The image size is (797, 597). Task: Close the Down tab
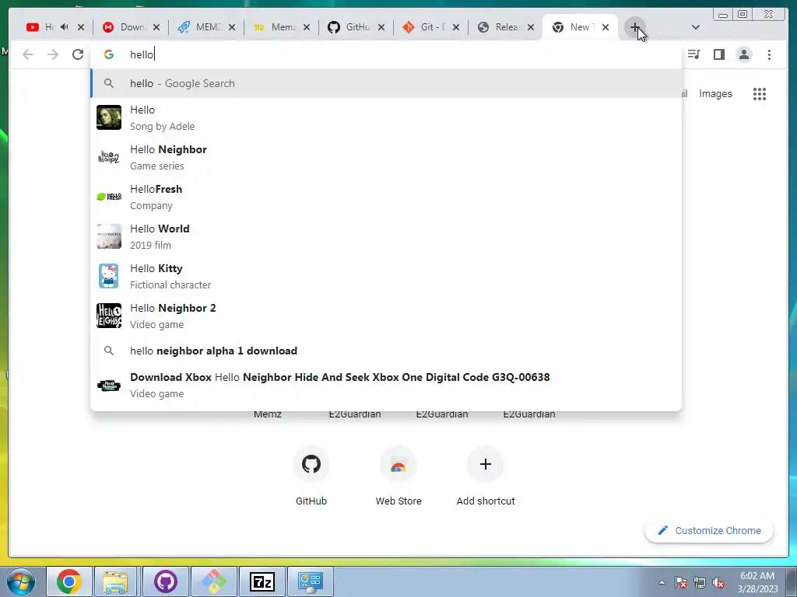pos(156,27)
